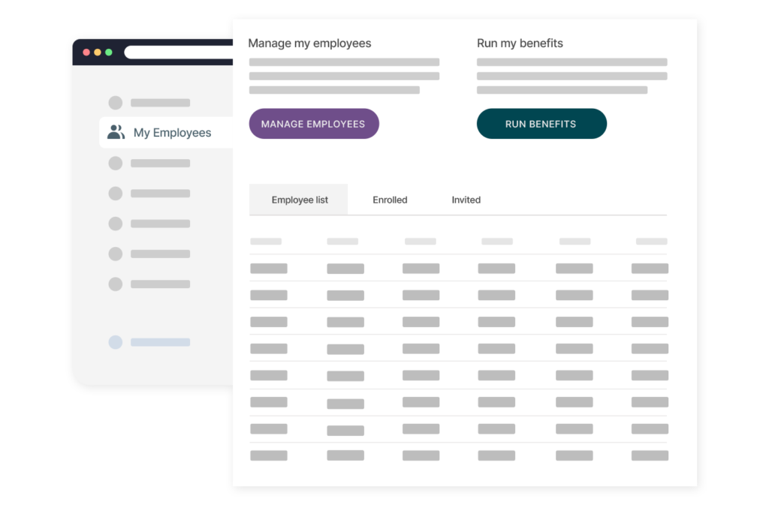Focus the browser address bar
The width and height of the screenshot is (769, 505).
179,53
